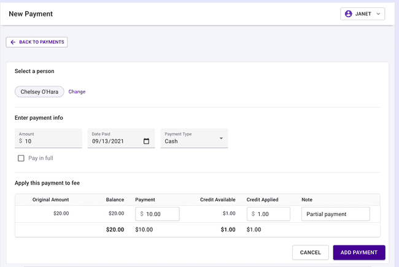
Task: Click the back arrow icon beside Back to Payments
Action: (x=13, y=42)
